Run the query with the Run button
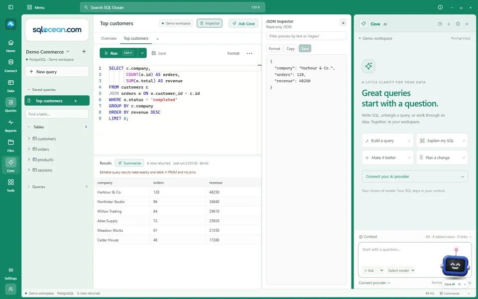 (x=119, y=53)
